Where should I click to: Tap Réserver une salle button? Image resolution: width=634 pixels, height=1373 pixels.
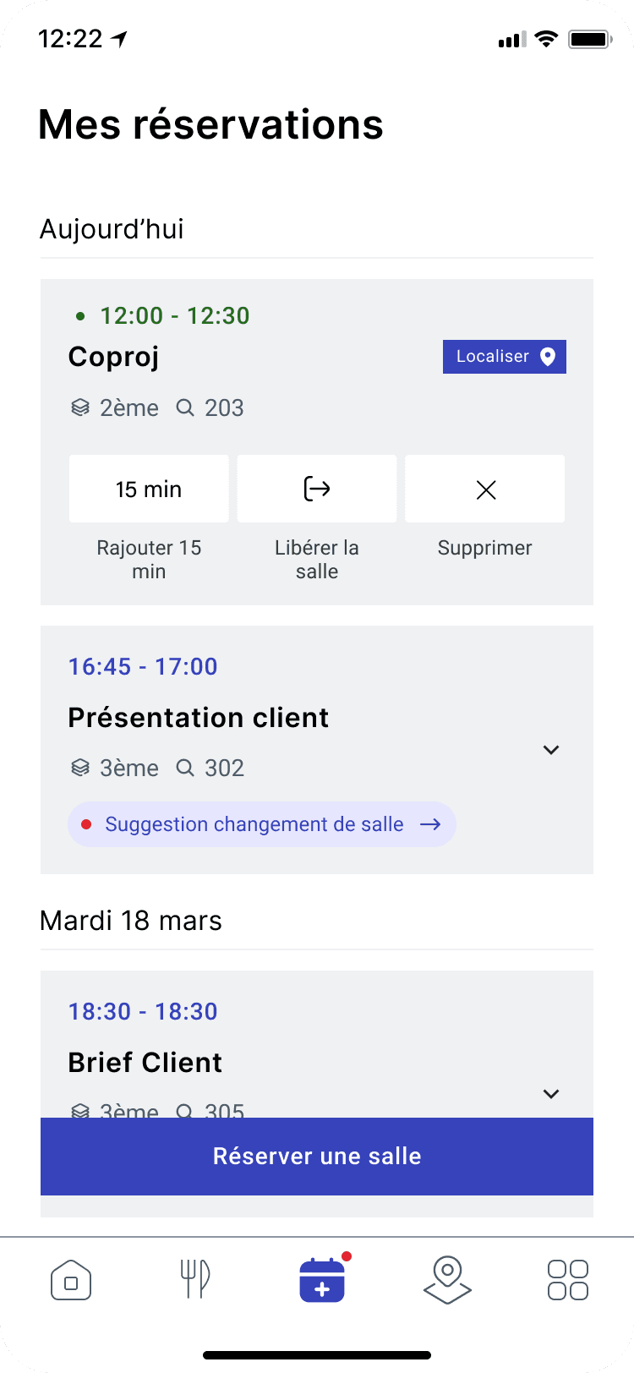317,1157
